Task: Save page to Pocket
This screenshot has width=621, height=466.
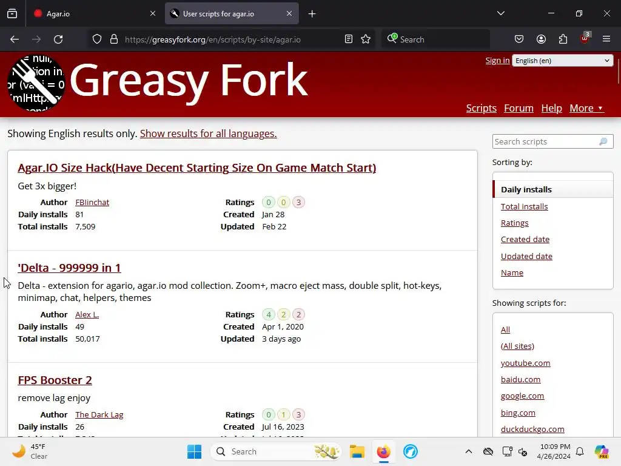Action: (x=519, y=39)
